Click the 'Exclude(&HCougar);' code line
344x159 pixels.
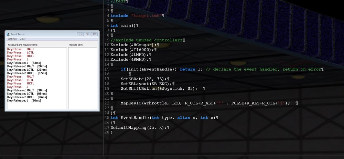pyautogui.click(x=133, y=45)
